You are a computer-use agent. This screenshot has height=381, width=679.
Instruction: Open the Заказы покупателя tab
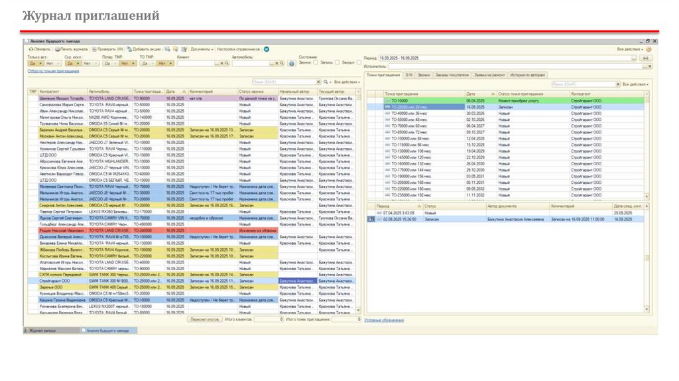point(452,75)
